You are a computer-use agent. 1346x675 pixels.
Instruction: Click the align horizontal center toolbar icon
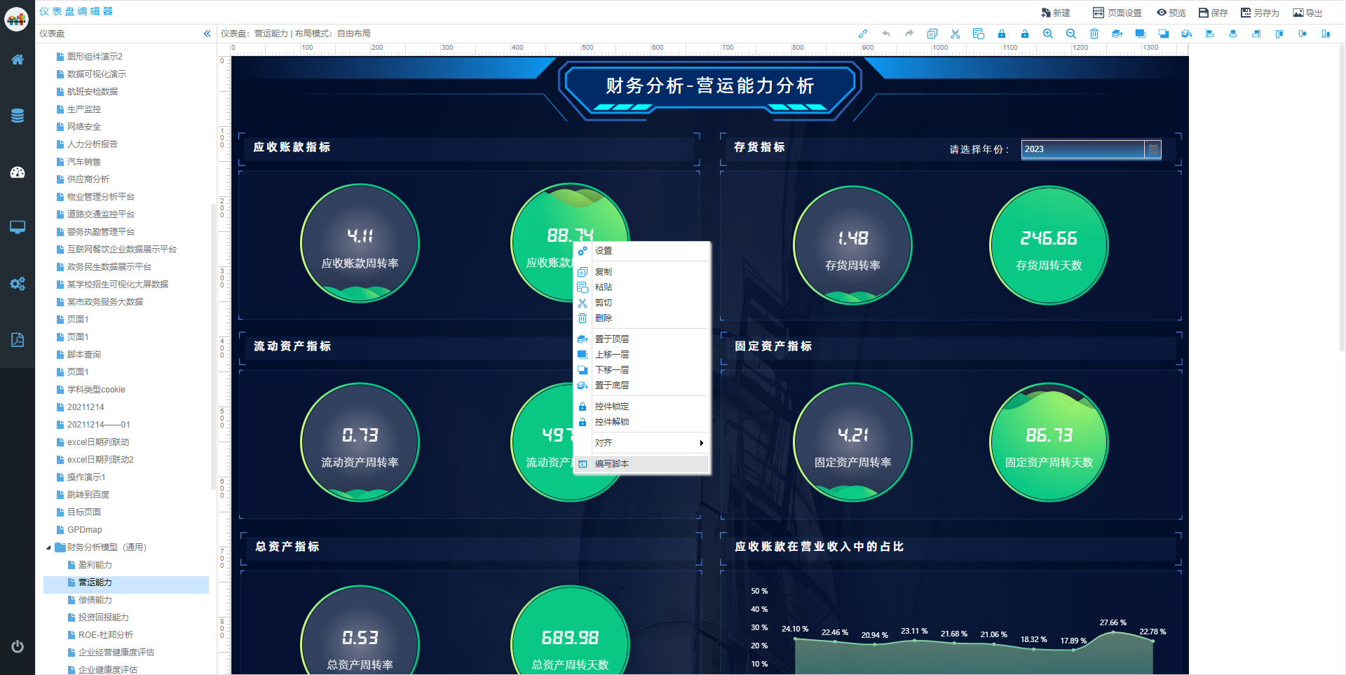coord(1233,34)
